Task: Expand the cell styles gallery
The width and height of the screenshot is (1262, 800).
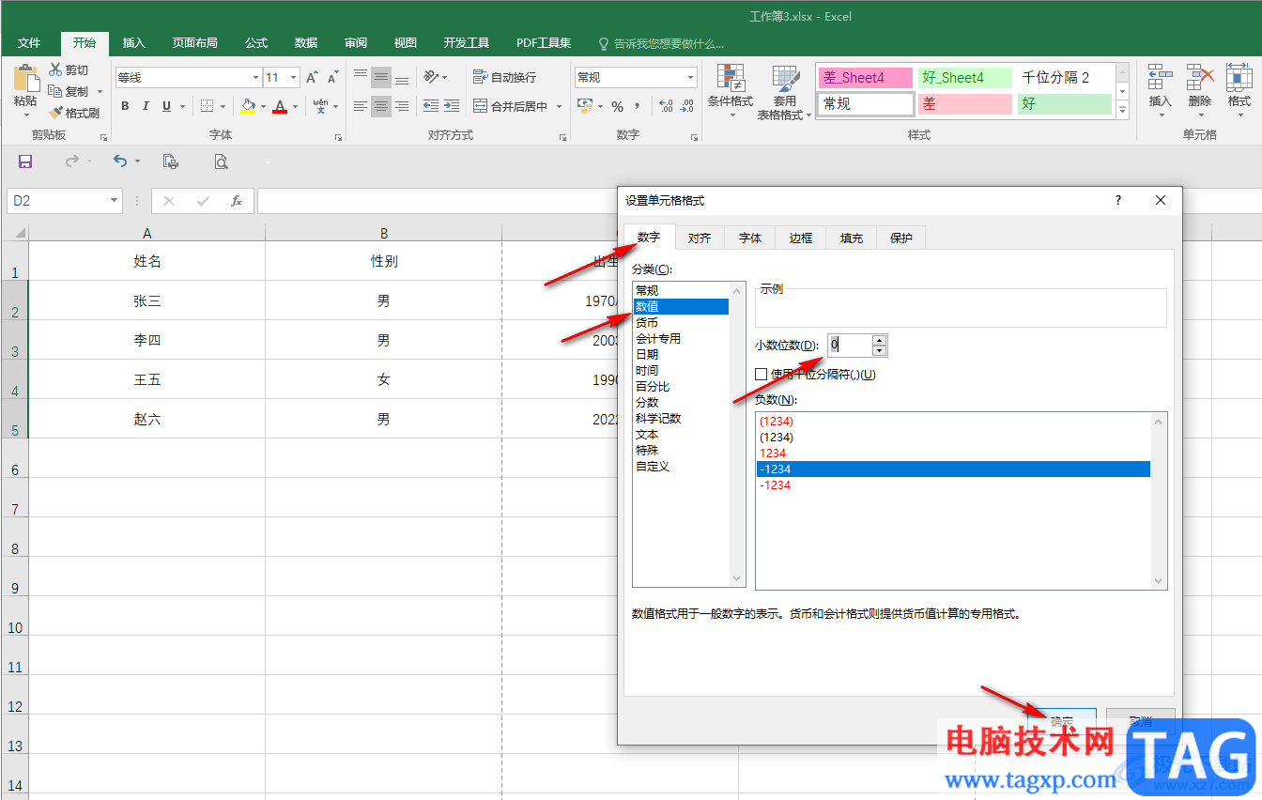Action: (x=1122, y=110)
